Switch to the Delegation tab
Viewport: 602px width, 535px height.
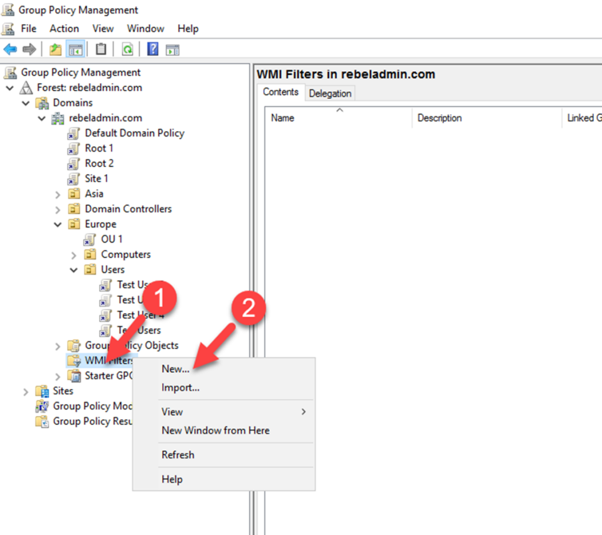330,92
